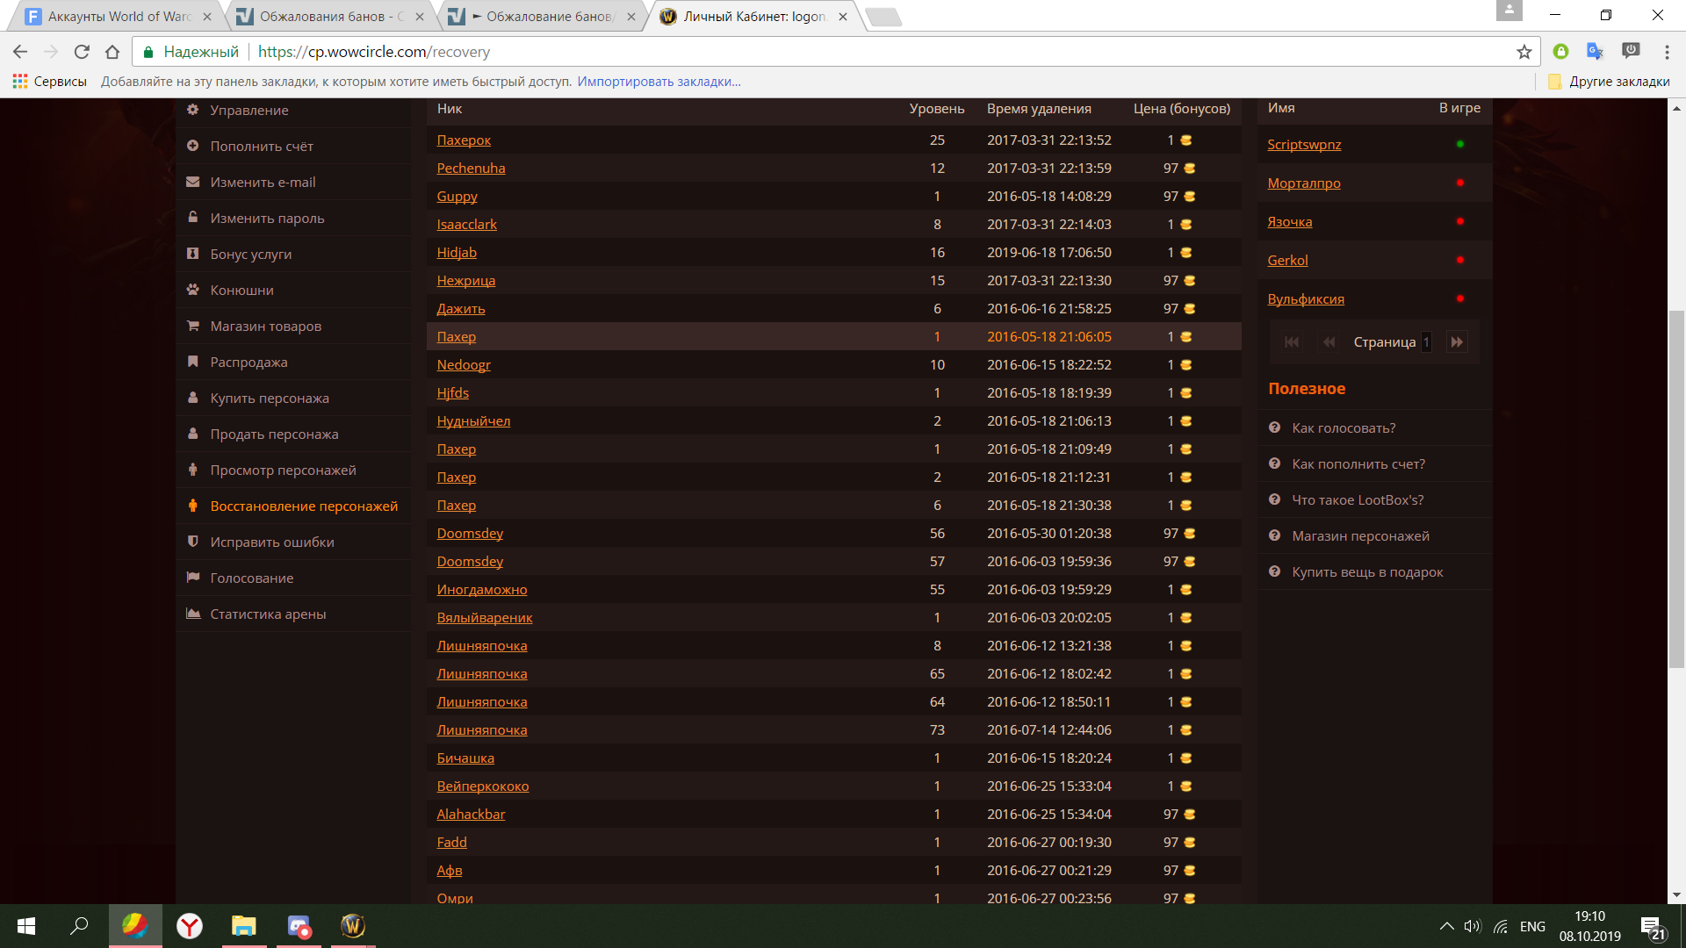Open the Chrome three-dot menu
Screen dimensions: 1686x948
click(x=1666, y=52)
